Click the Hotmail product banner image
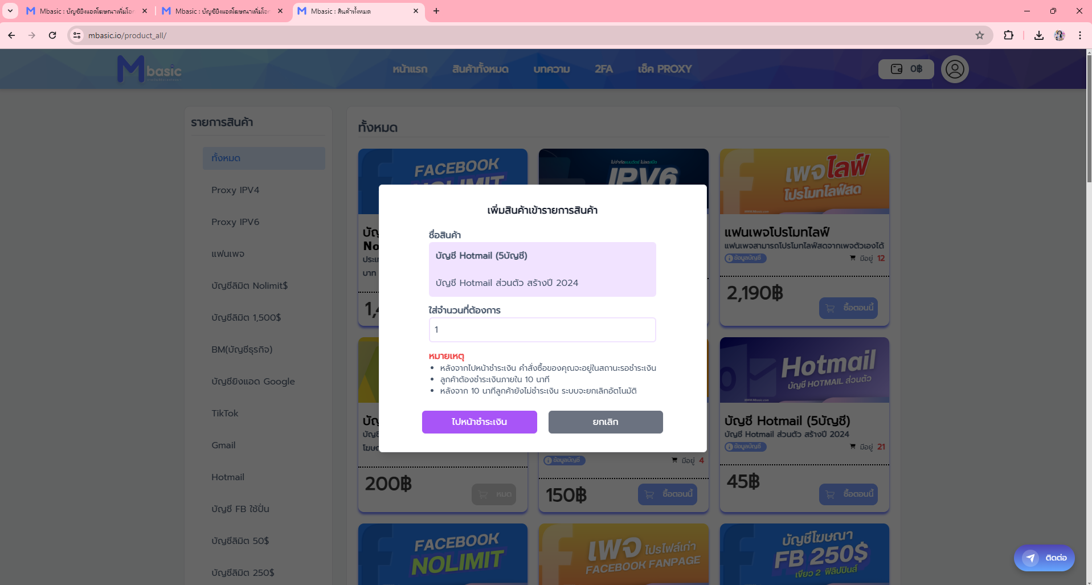Screen dimensions: 1092x585 804,370
